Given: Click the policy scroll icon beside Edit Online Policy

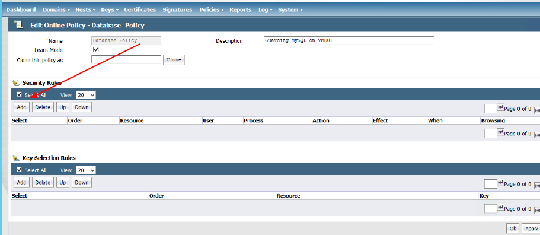Looking at the screenshot, I should 18,25.
